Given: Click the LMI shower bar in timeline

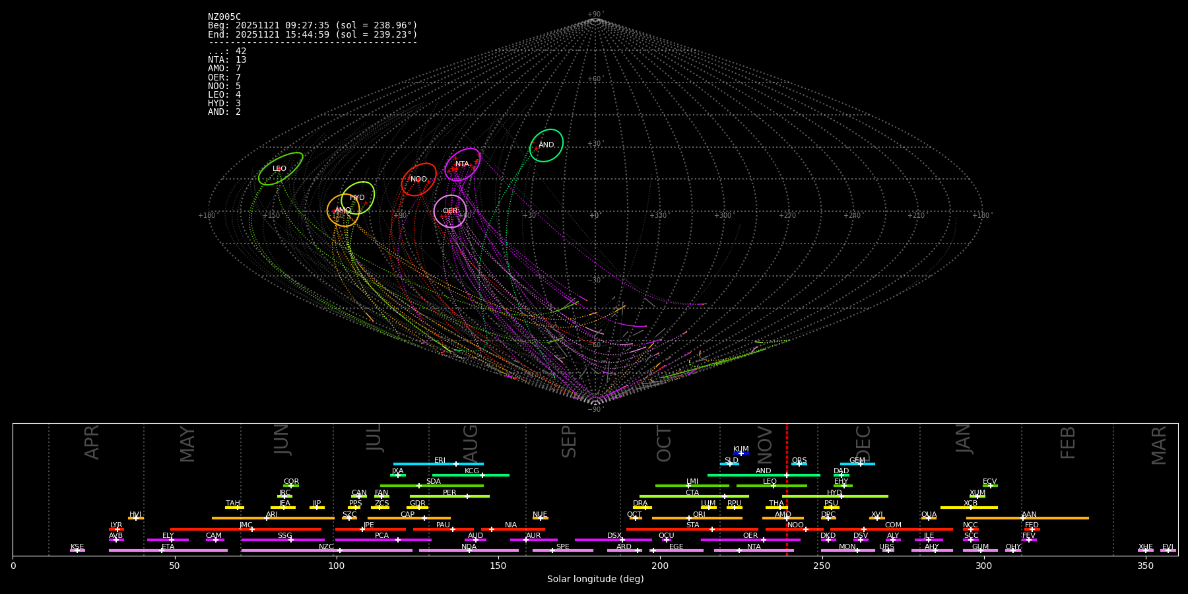Looking at the screenshot, I should (x=692, y=486).
